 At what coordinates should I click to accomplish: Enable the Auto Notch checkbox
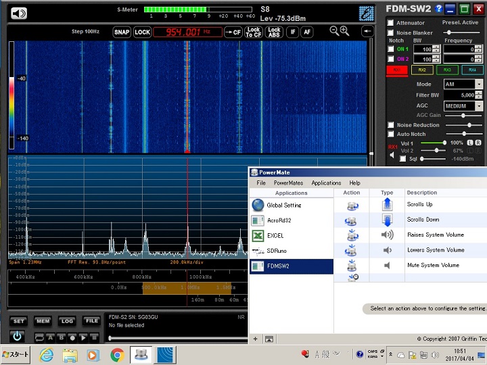[x=391, y=134]
